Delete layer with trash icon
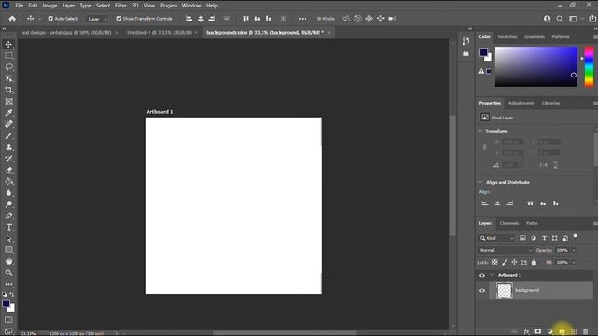Image resolution: width=598 pixels, height=336 pixels. [586, 332]
